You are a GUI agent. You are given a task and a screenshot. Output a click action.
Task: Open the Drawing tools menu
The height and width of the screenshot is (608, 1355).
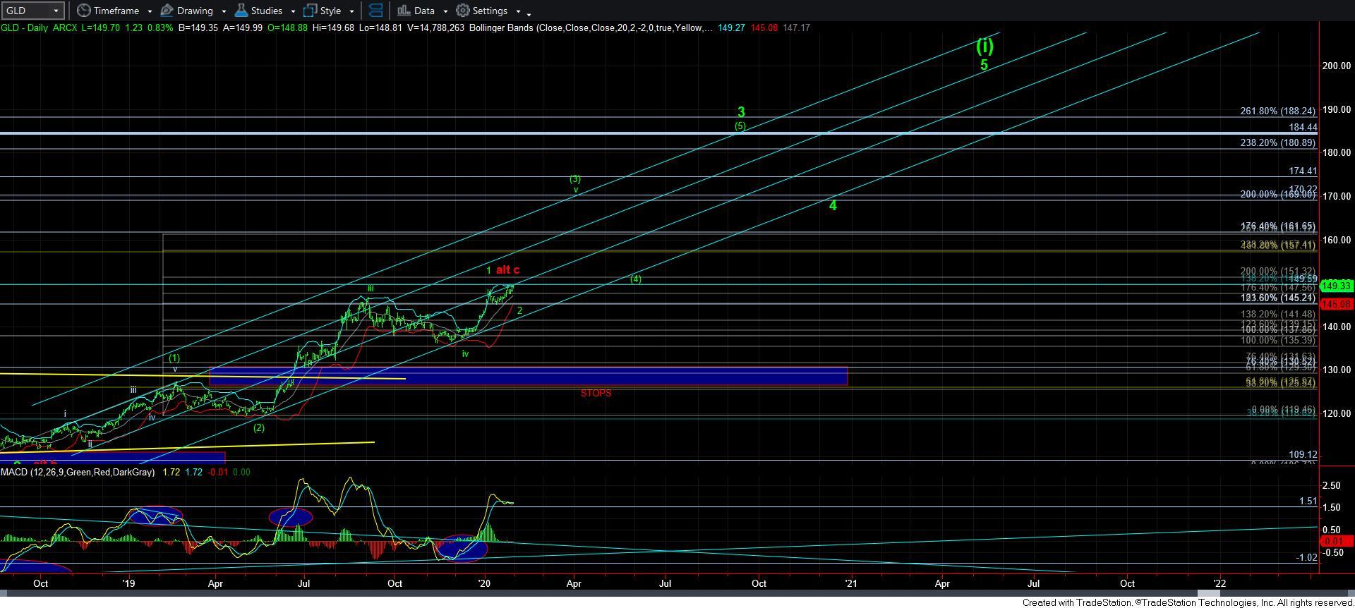pos(187,11)
